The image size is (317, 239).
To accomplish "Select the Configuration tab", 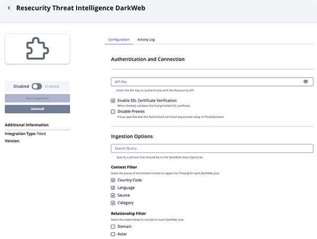I will pos(119,40).
